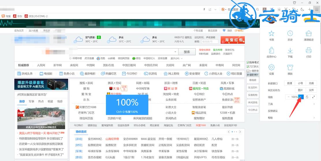Screen dimensions: 321x161
Task: Click the share page icon in address bar
Action: [210, 10]
